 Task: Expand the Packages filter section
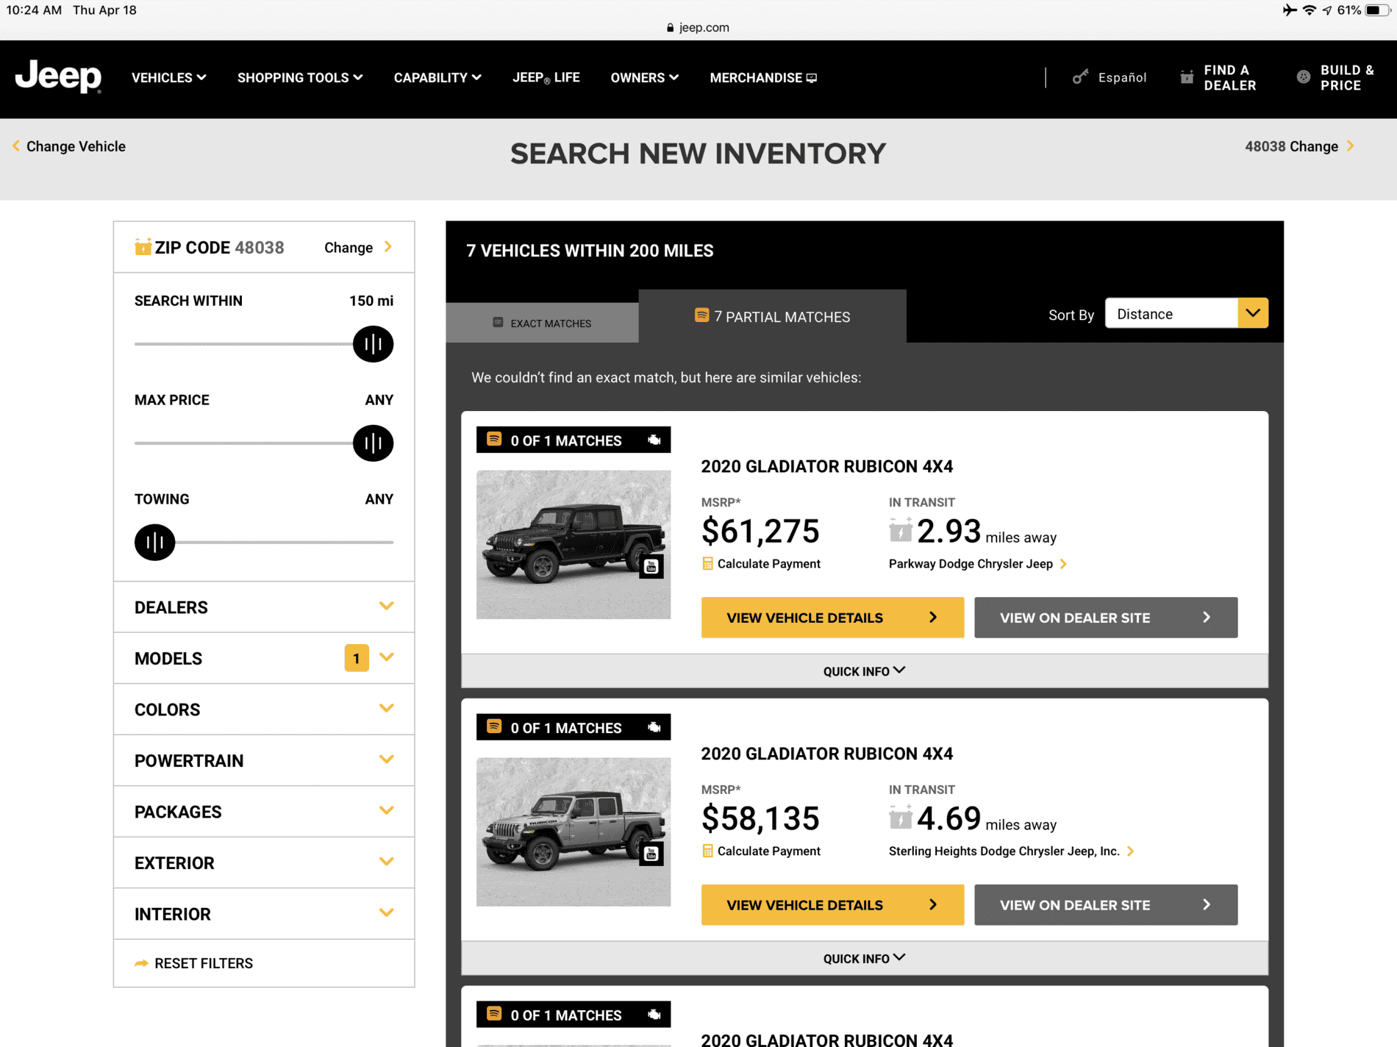point(264,811)
